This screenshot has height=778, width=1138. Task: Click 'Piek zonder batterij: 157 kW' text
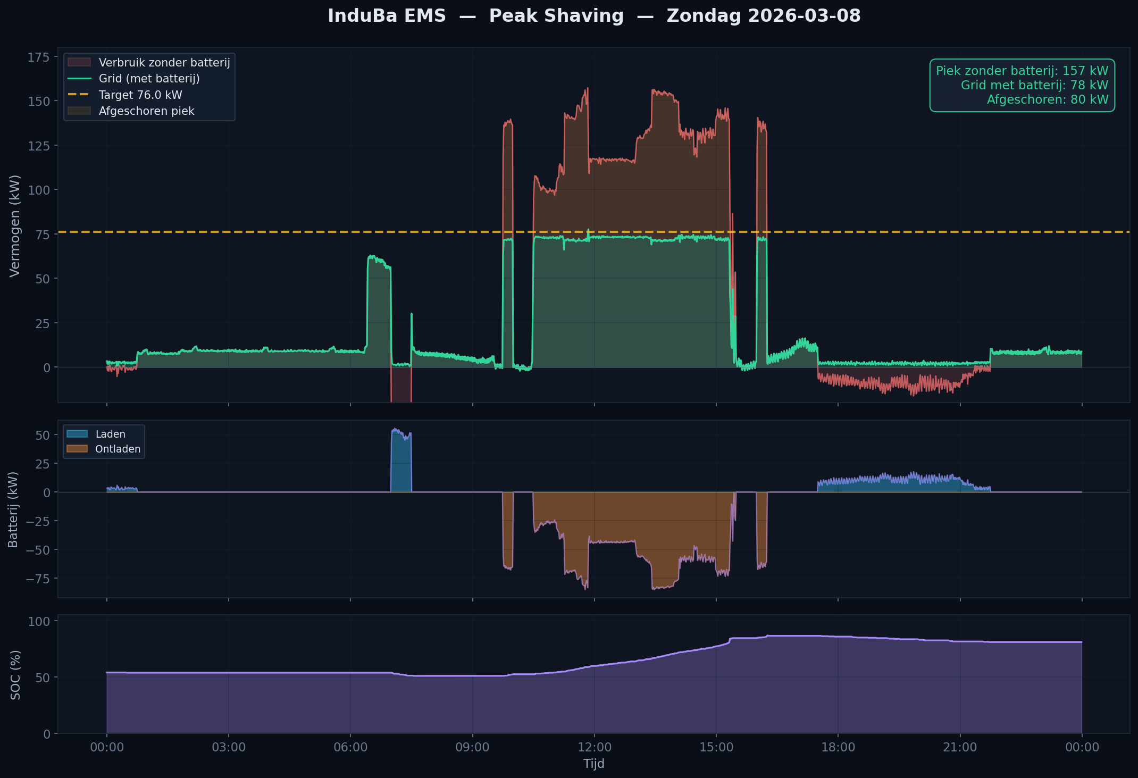coord(1022,71)
